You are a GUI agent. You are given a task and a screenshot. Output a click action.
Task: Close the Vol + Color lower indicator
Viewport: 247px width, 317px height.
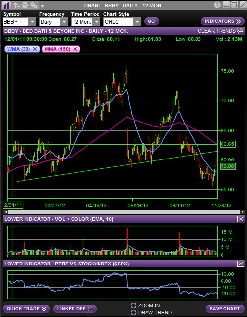240,219
